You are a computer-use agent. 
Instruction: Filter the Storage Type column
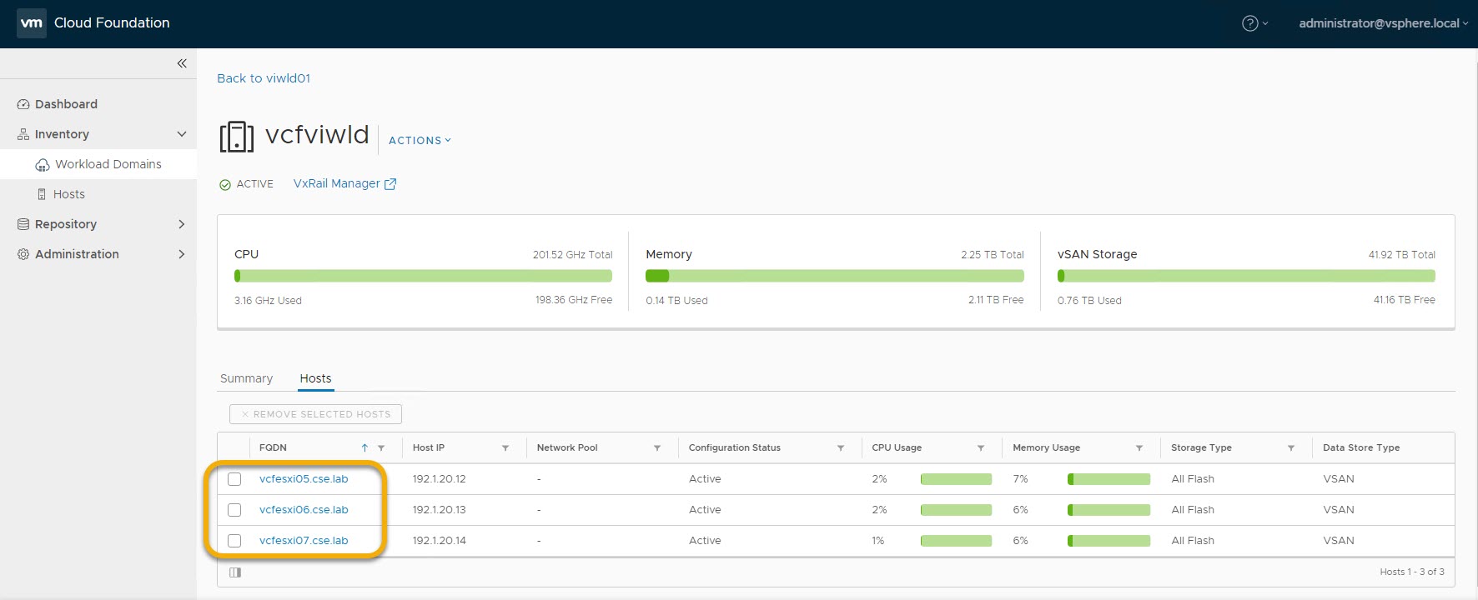click(1291, 448)
